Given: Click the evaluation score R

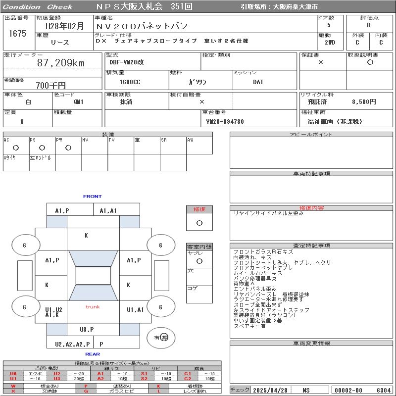Looking at the screenshot, I should 369,25.
